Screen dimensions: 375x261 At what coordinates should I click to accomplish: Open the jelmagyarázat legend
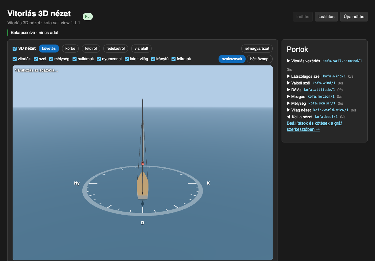[257, 49]
